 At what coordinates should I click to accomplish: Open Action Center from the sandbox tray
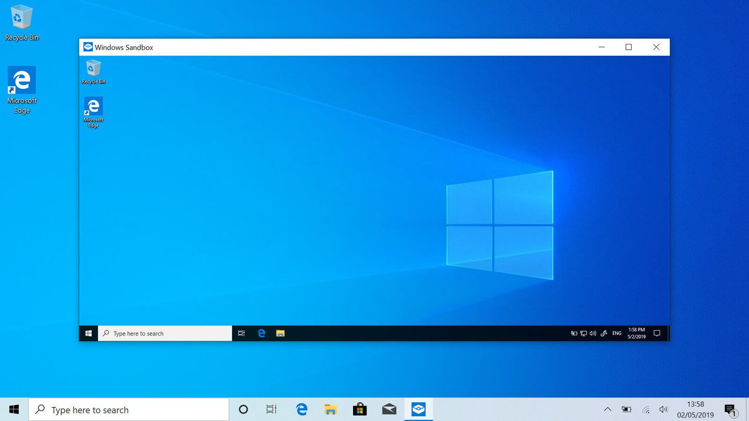657,333
